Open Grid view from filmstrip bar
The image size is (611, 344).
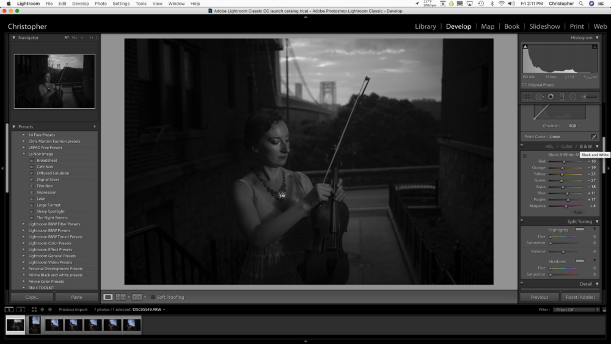point(34,310)
